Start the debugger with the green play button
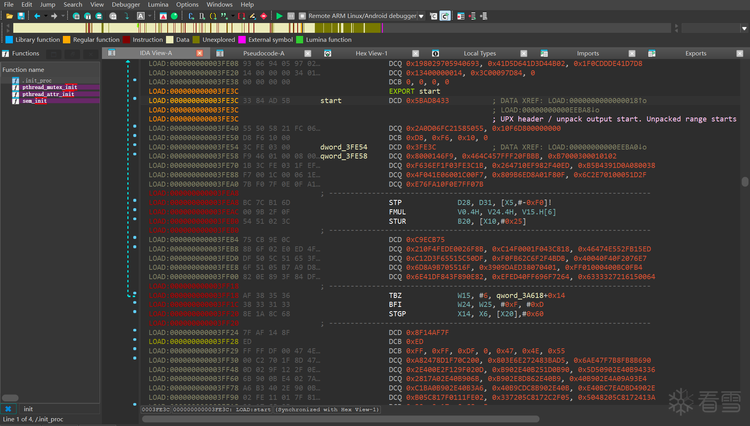This screenshot has height=426, width=750. pos(279,16)
